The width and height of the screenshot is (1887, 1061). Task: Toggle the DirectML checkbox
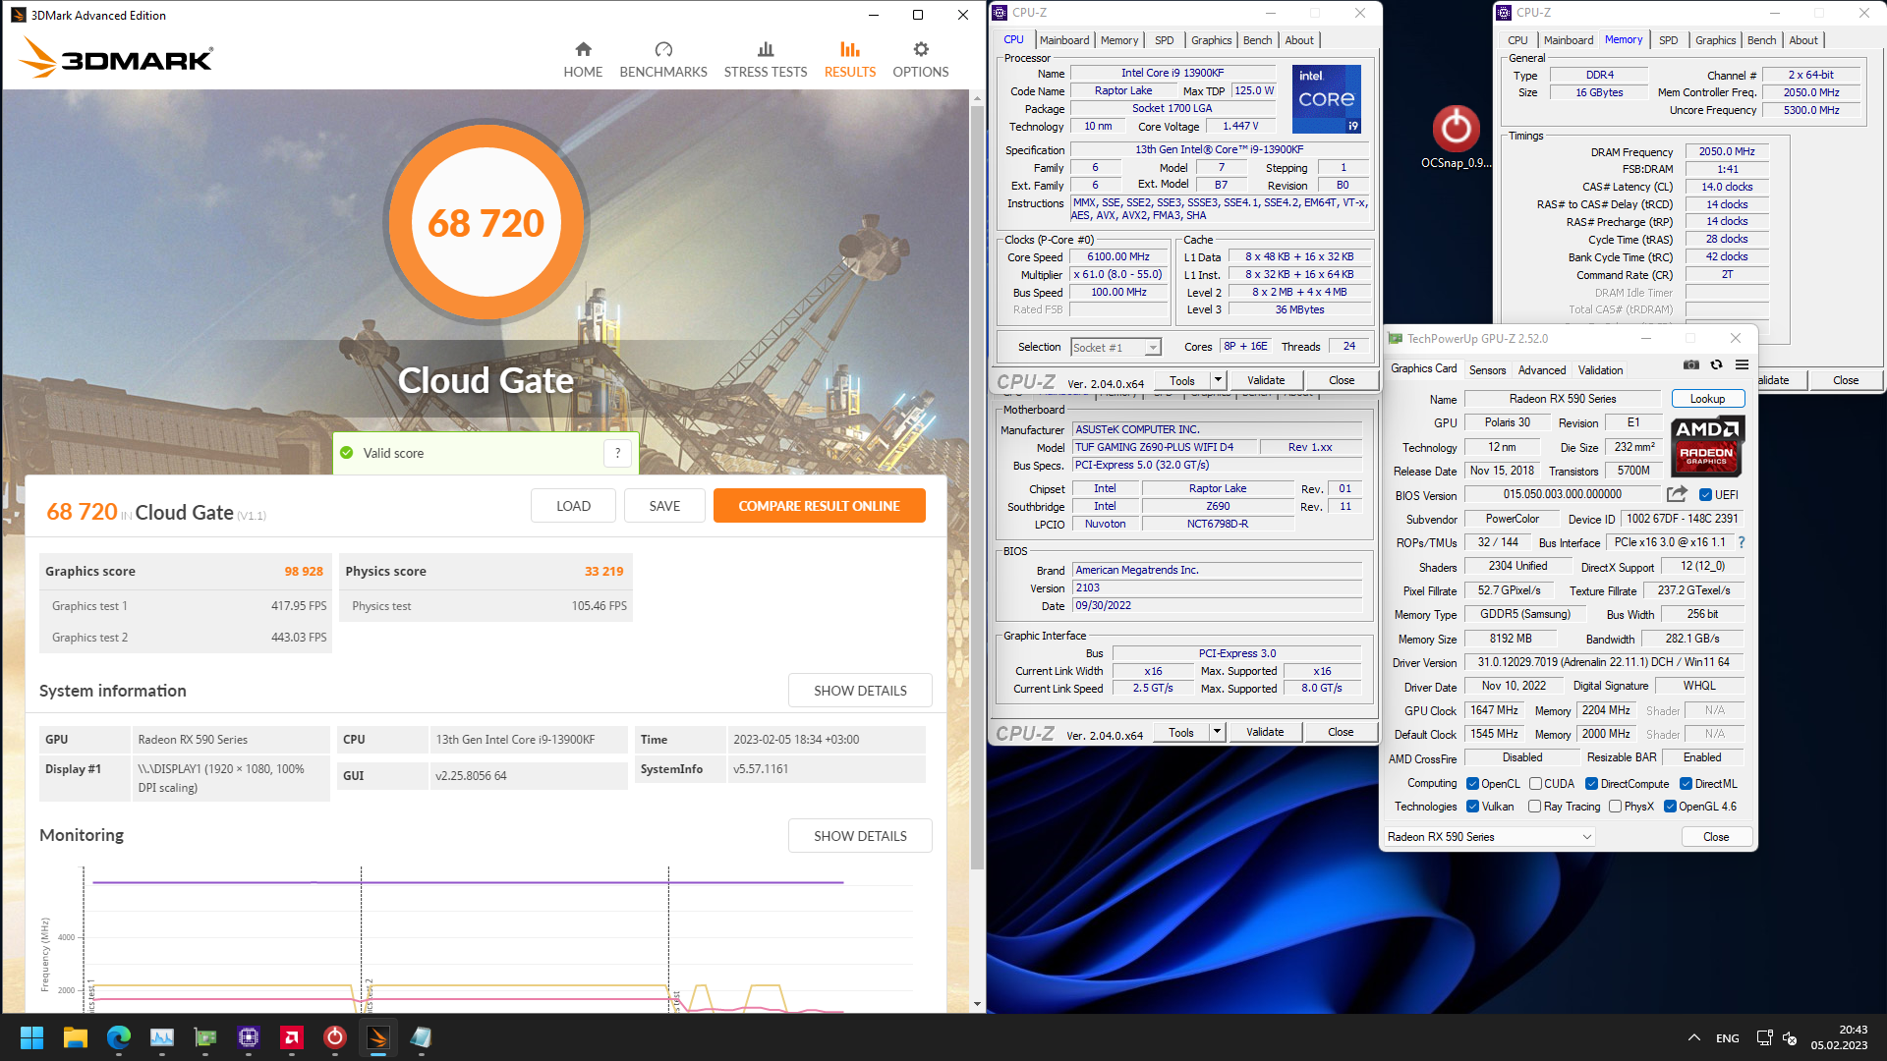[1686, 784]
